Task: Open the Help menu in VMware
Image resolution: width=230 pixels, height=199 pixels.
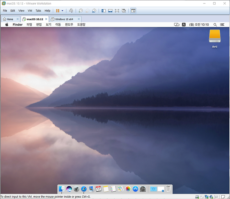Action: 47,11
